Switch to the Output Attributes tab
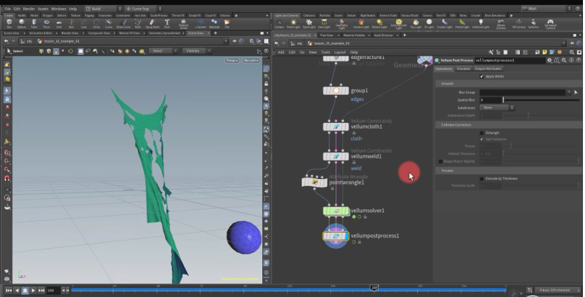This screenshot has width=585, height=297. [x=487, y=68]
